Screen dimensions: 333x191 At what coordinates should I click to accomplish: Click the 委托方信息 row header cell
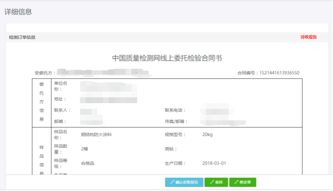pos(42,101)
